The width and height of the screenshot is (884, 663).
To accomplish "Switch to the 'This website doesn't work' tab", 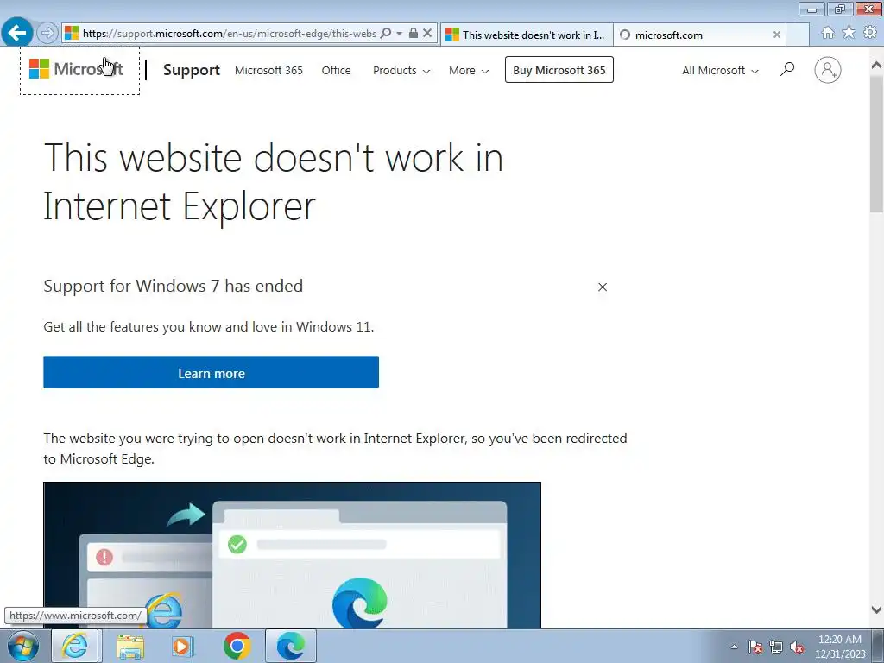I will pyautogui.click(x=526, y=35).
